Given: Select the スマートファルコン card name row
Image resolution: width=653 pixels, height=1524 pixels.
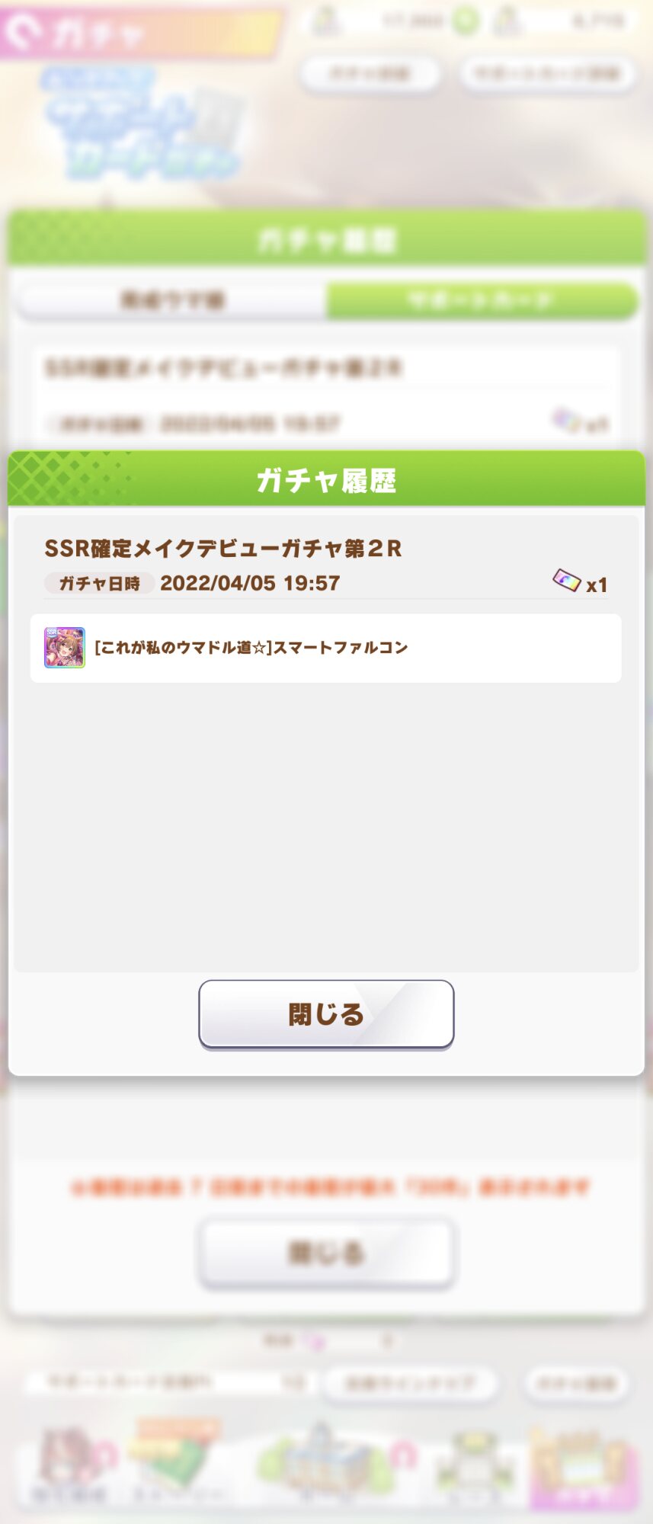Looking at the screenshot, I should click(x=326, y=648).
